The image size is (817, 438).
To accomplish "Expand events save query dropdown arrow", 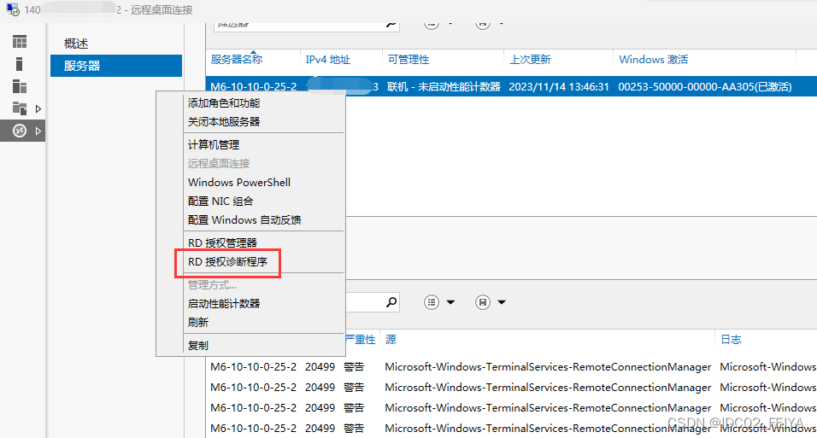I will (x=502, y=302).
